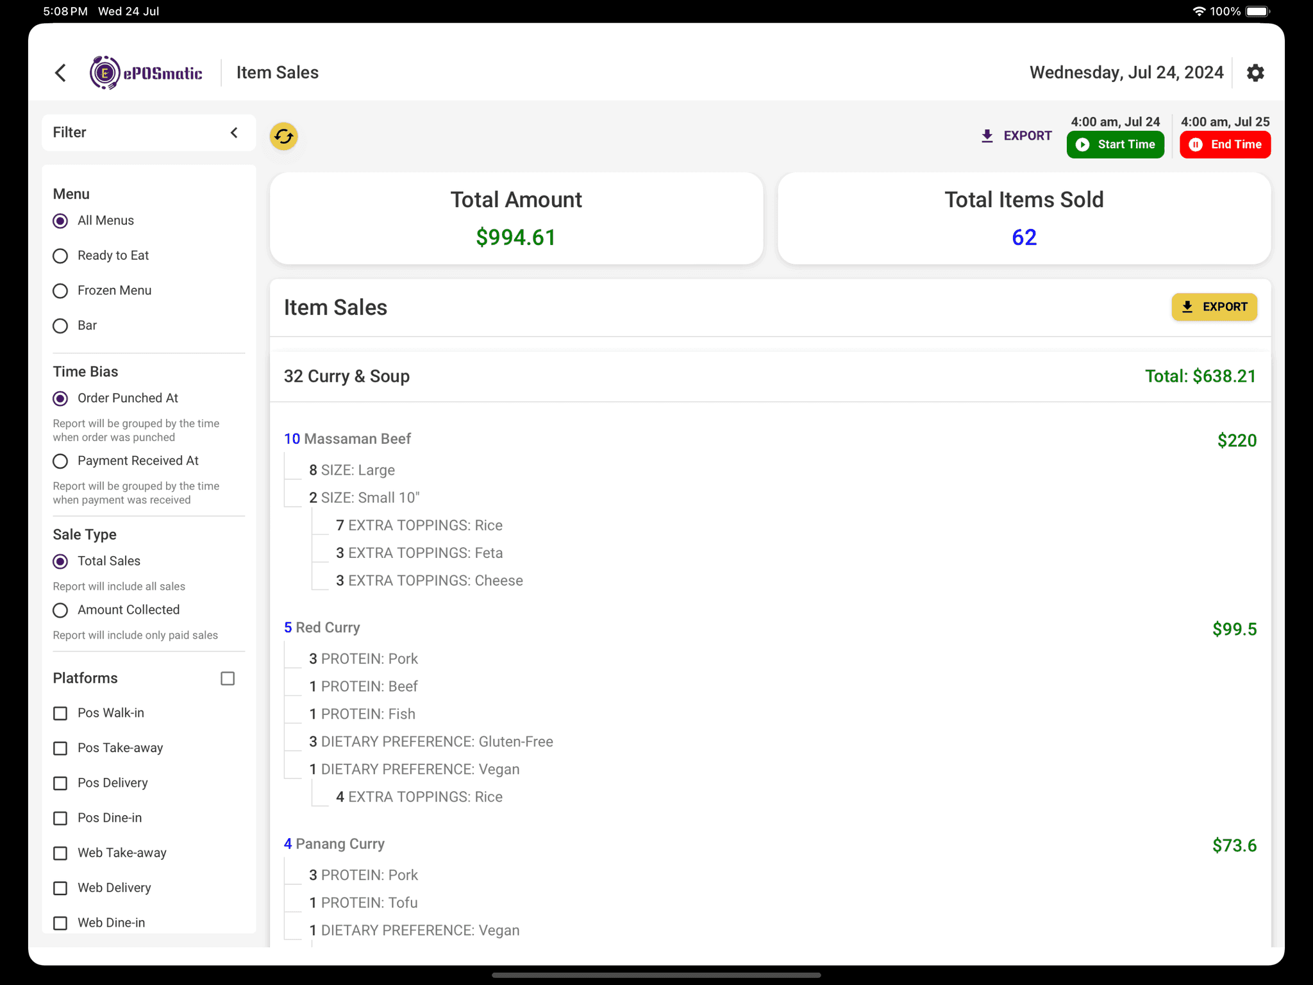
Task: Select the Frozen Menu radio option
Action: [x=60, y=290]
